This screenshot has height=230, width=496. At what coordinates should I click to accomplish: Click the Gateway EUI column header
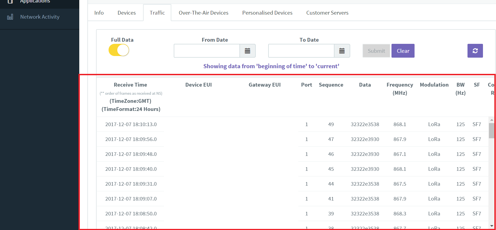click(265, 85)
